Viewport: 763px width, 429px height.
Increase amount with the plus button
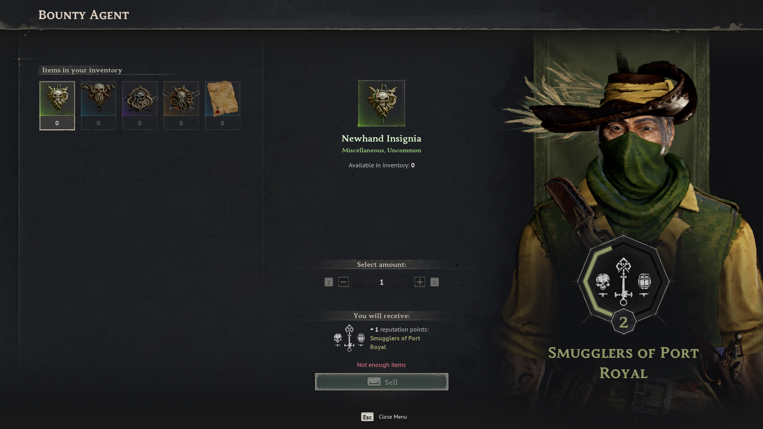[420, 282]
